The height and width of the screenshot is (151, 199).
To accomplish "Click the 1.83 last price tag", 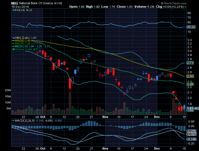I will click(190, 108).
